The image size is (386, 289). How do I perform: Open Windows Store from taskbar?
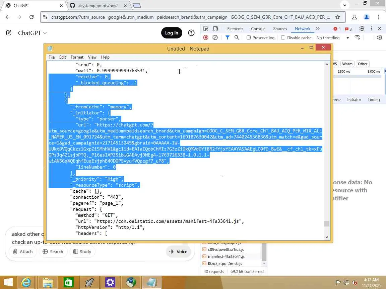(68, 282)
